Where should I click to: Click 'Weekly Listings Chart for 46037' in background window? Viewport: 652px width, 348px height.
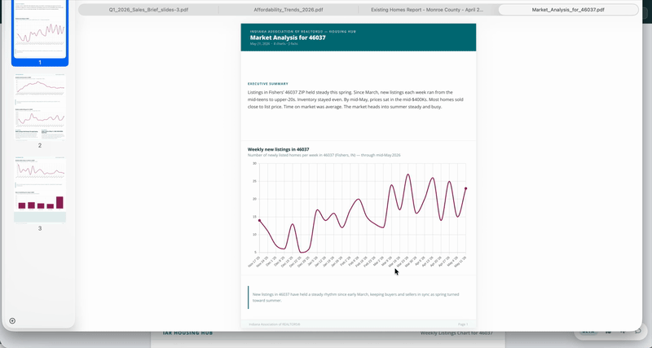(456, 333)
